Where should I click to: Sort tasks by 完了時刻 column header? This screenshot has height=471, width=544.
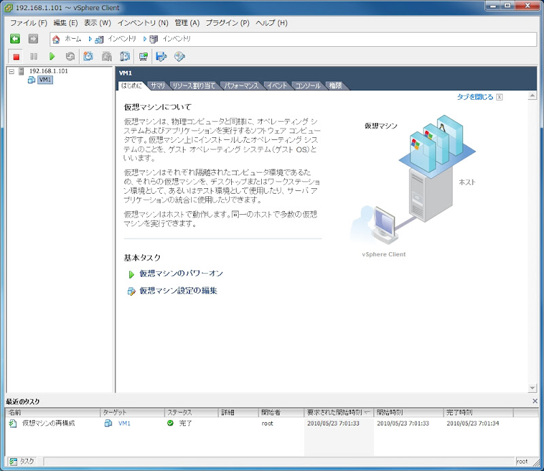pyautogui.click(x=478, y=413)
